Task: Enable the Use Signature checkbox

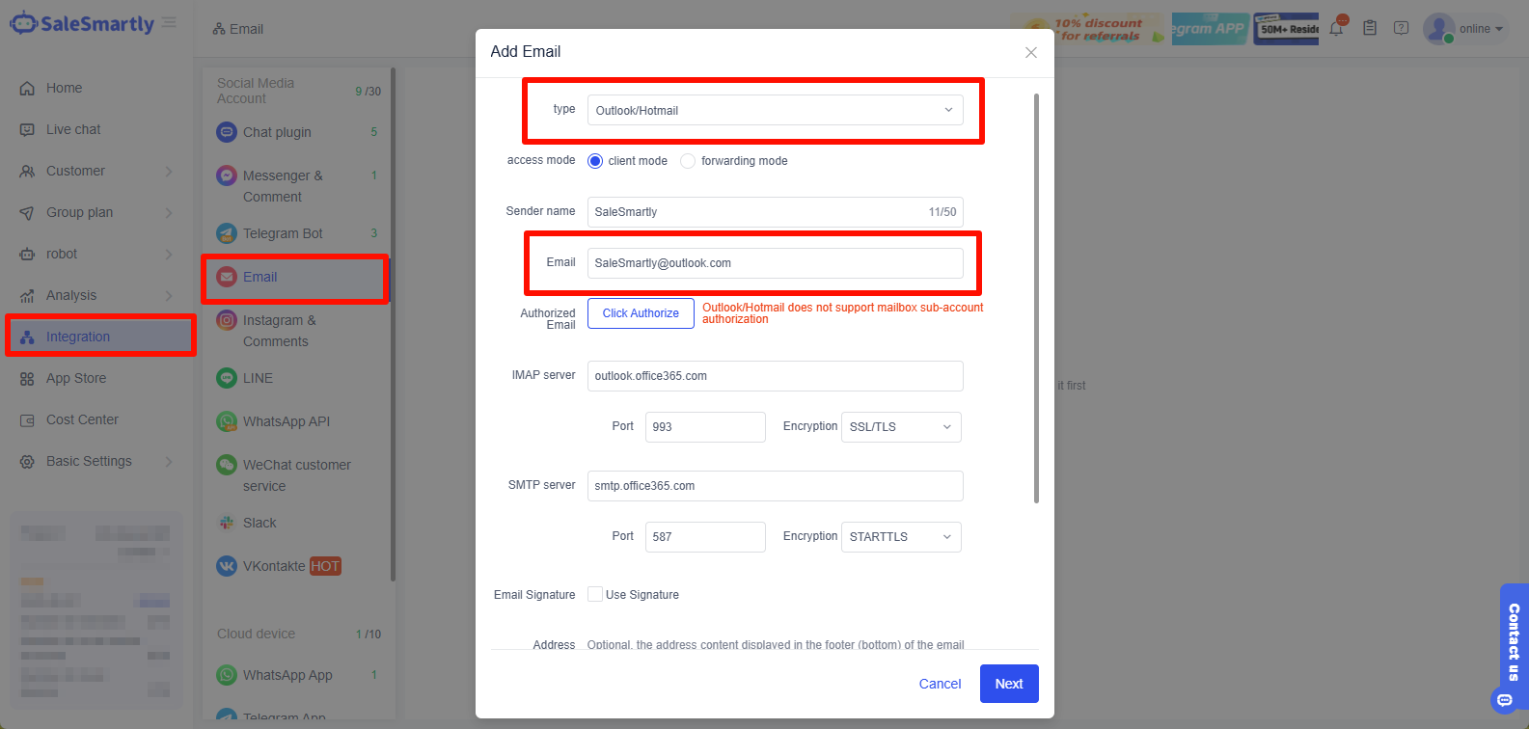Action: click(x=595, y=594)
